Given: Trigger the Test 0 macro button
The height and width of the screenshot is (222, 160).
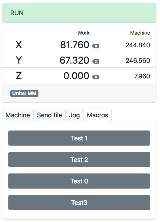Looking at the screenshot, I should pos(79,181).
